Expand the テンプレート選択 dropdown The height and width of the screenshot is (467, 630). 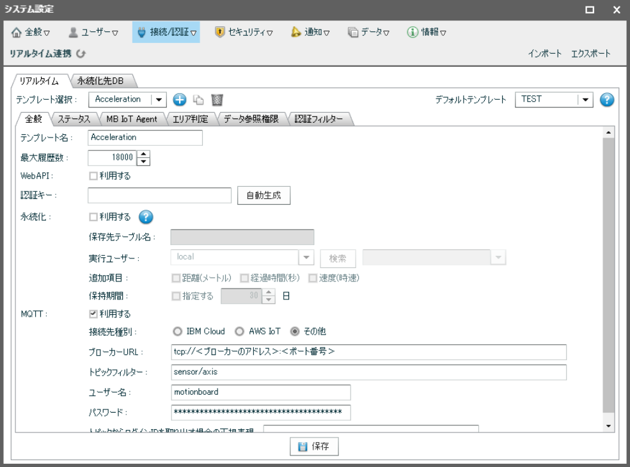pos(158,100)
